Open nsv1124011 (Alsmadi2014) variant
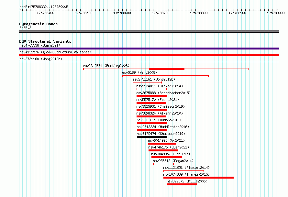 coord(160,86)
